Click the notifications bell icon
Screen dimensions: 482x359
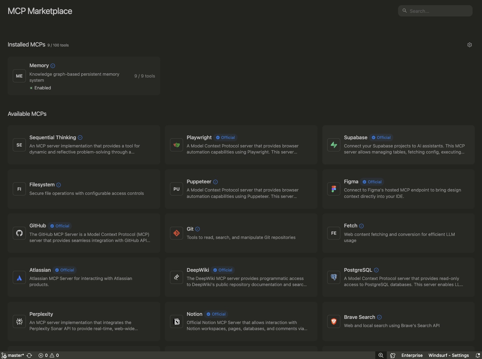478,355
